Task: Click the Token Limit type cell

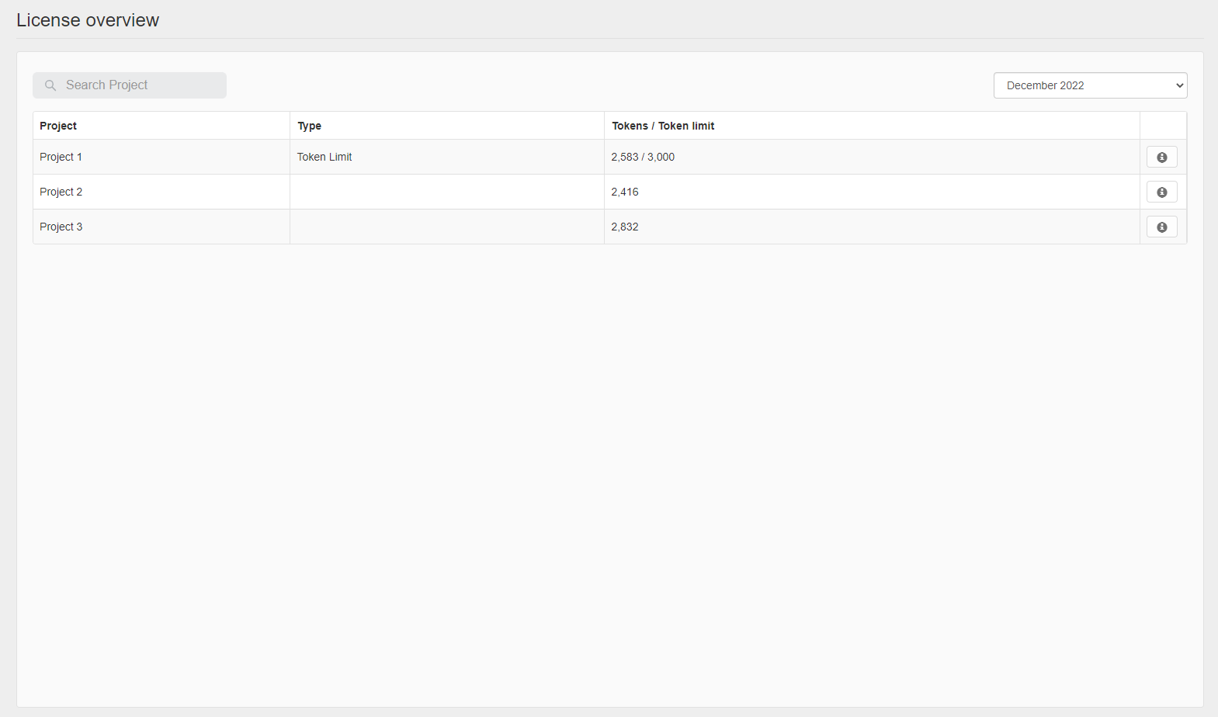Action: [x=447, y=157]
